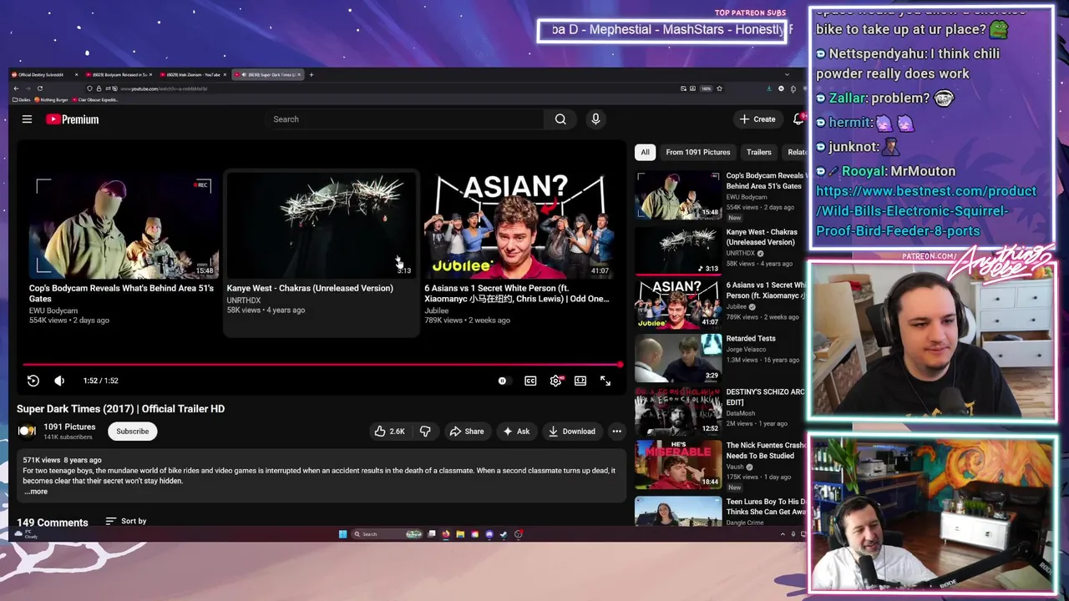
Task: Open sidebar Retarded Tests video thumbnail
Action: point(678,357)
